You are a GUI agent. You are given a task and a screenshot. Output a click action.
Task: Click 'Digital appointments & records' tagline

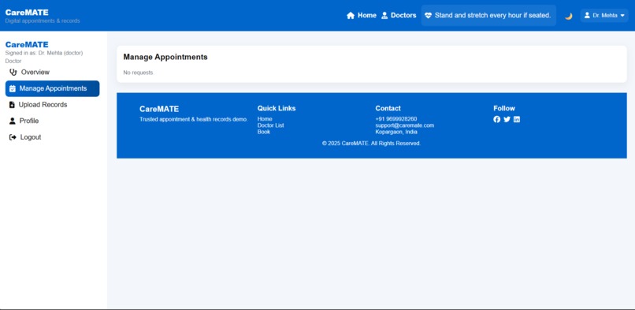43,21
